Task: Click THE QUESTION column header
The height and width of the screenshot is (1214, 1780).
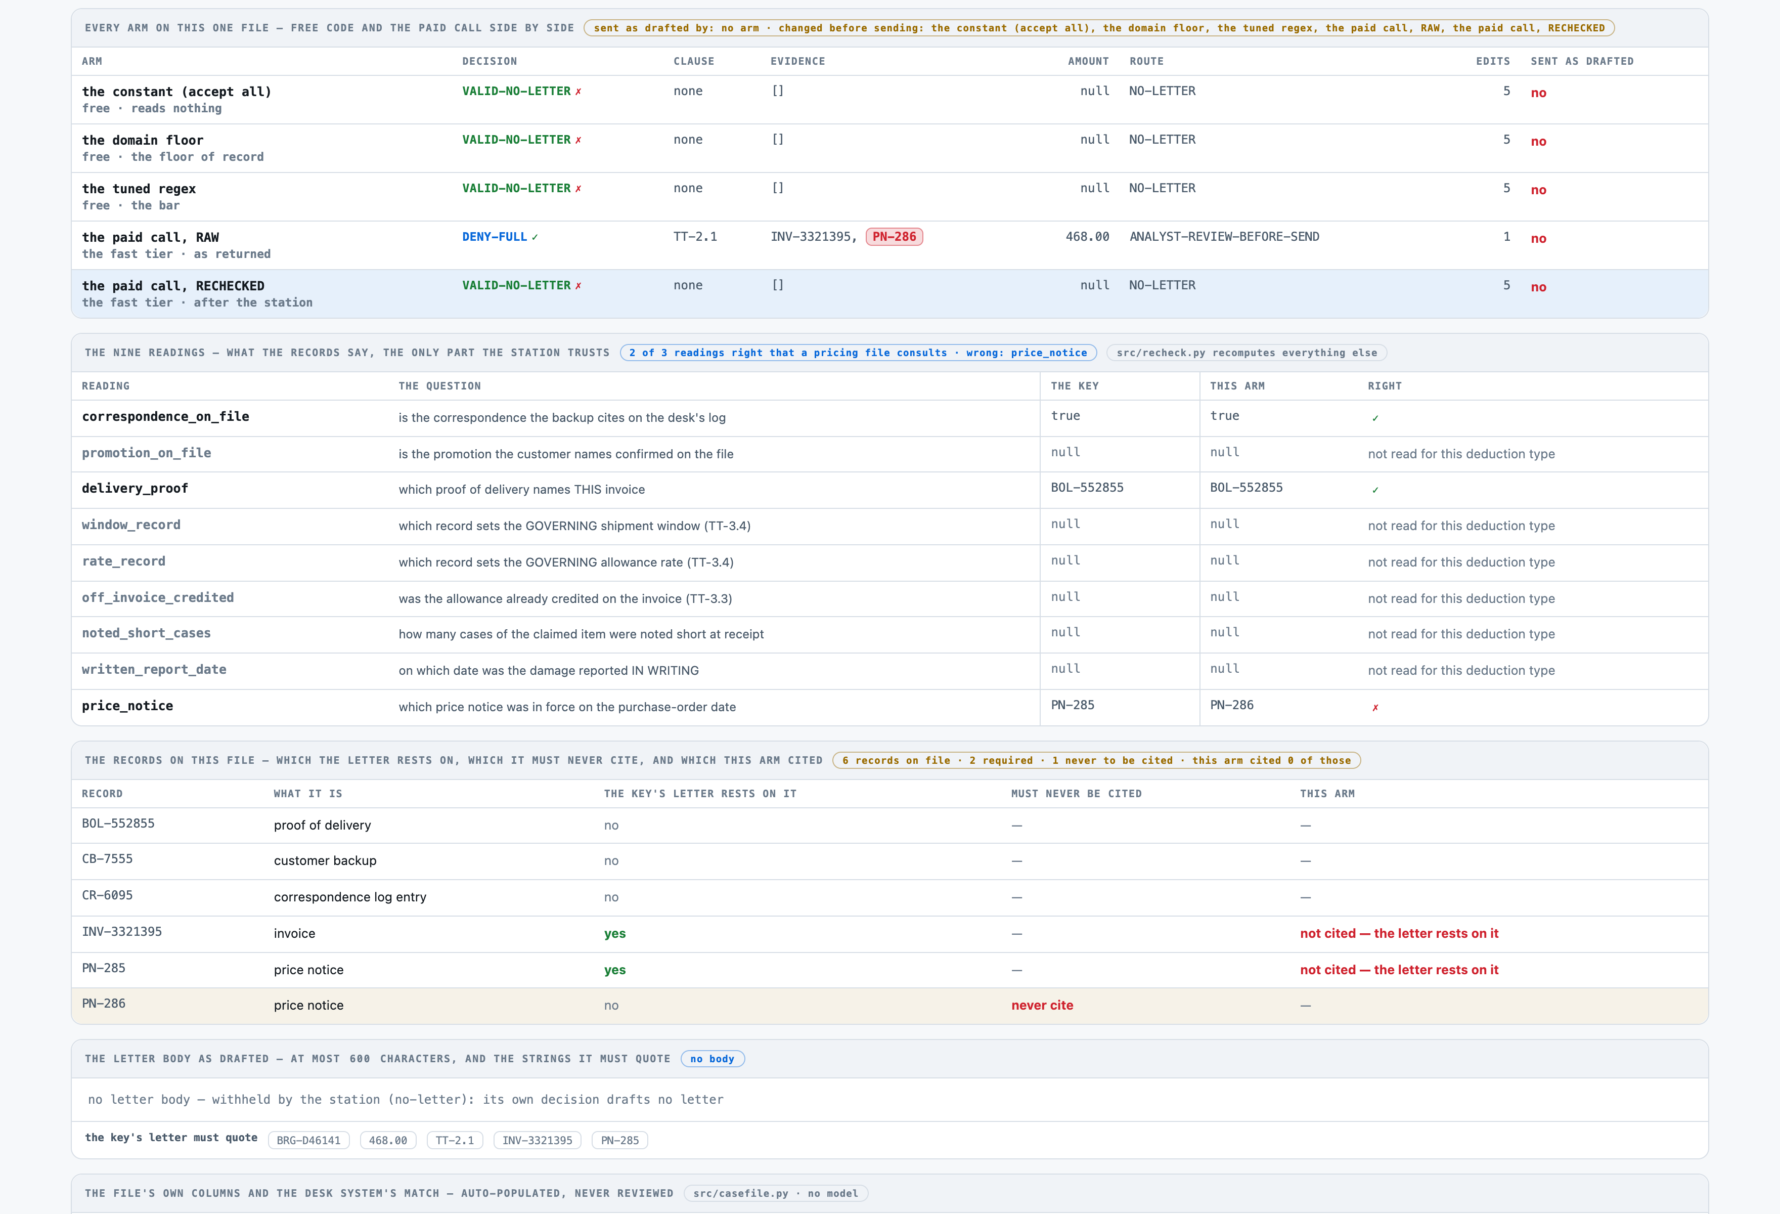Action: click(x=439, y=386)
